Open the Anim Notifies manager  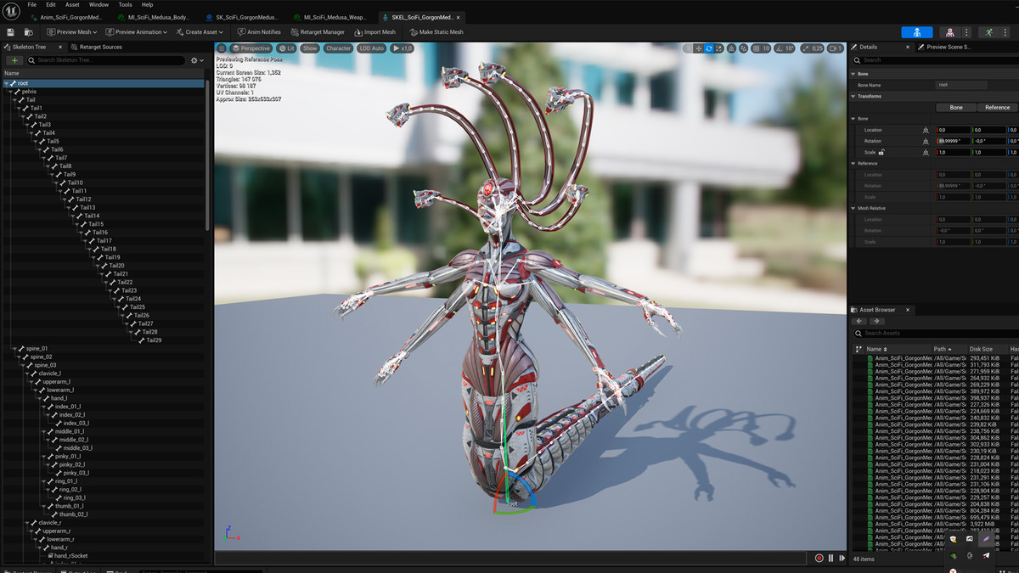(259, 32)
